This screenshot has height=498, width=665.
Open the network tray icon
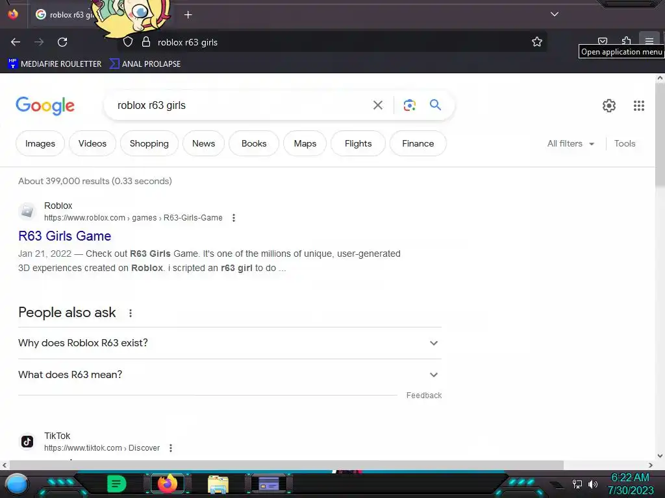577,484
